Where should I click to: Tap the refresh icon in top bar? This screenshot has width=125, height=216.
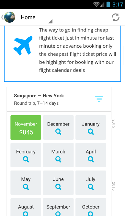[115, 17]
